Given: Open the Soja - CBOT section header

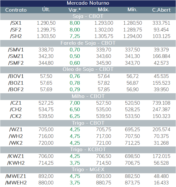Looking at the screenshot, I should pyautogui.click(x=88, y=16).
